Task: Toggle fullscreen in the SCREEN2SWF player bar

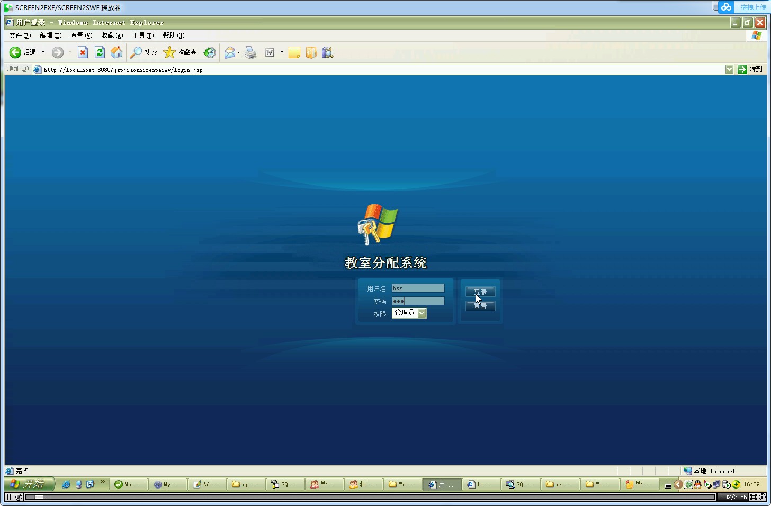Action: click(753, 497)
